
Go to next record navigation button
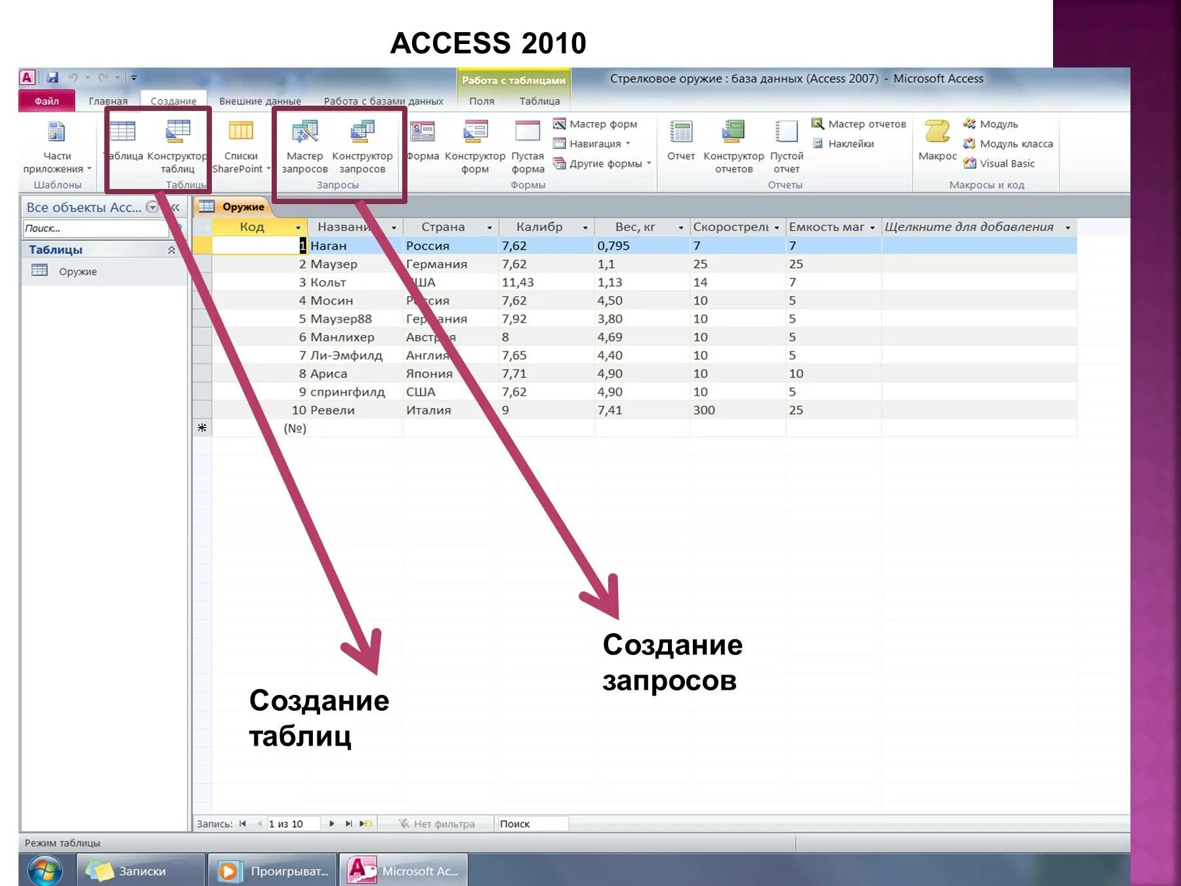pyautogui.click(x=331, y=824)
